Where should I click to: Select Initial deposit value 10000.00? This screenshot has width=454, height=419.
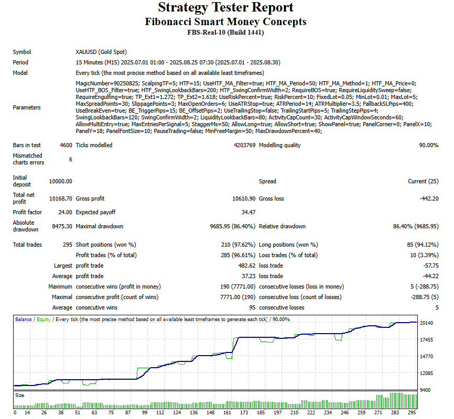click(60, 181)
